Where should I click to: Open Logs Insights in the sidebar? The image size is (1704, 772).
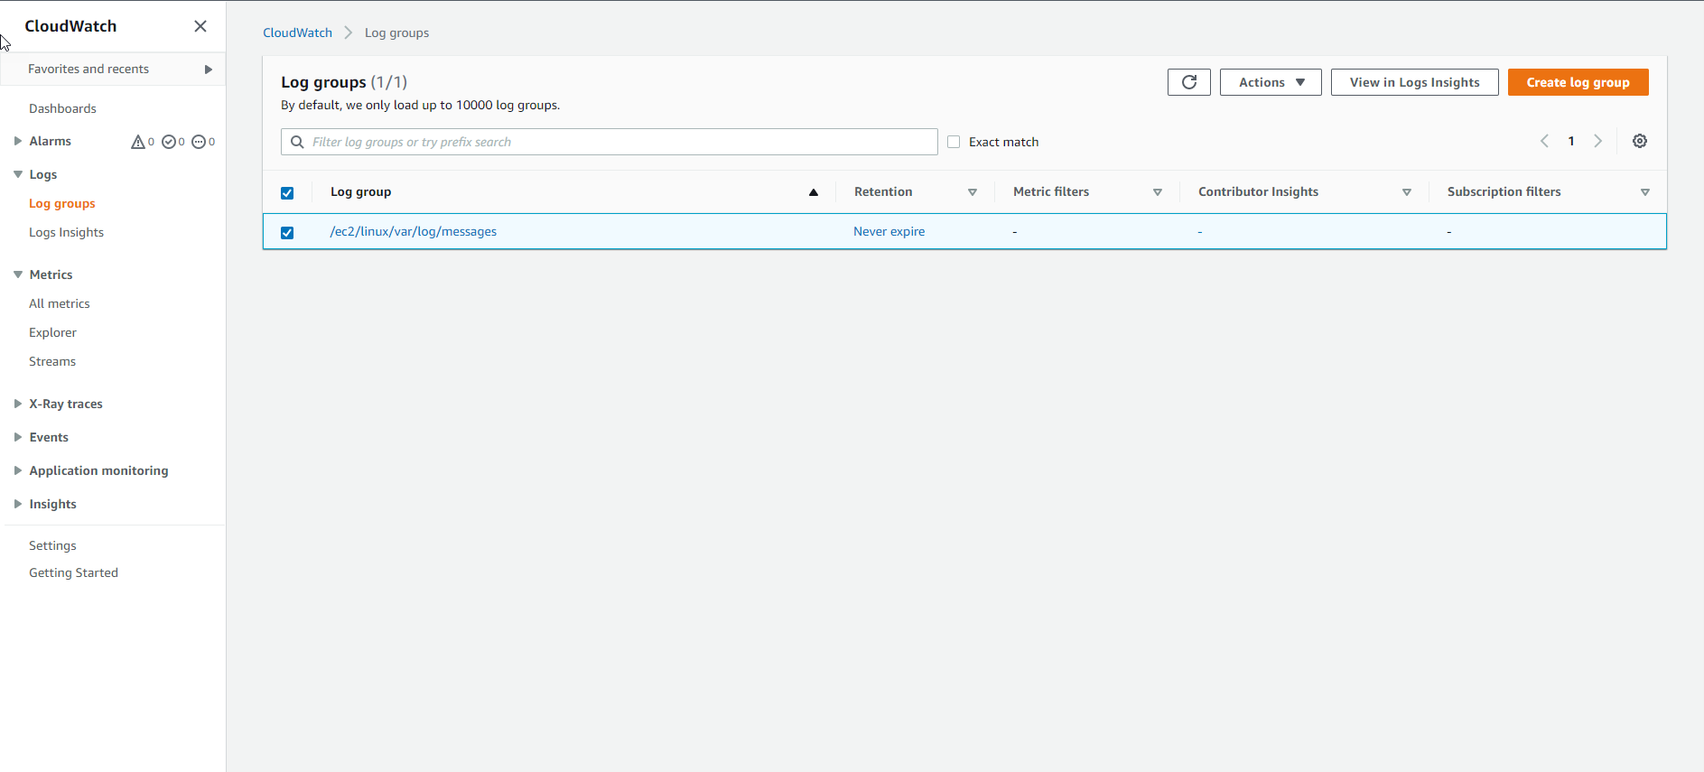(x=66, y=232)
